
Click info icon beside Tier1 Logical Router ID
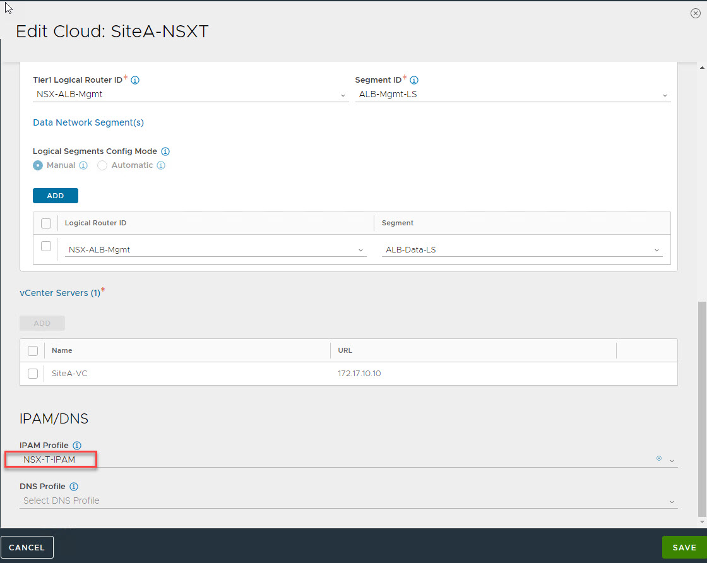pos(135,81)
